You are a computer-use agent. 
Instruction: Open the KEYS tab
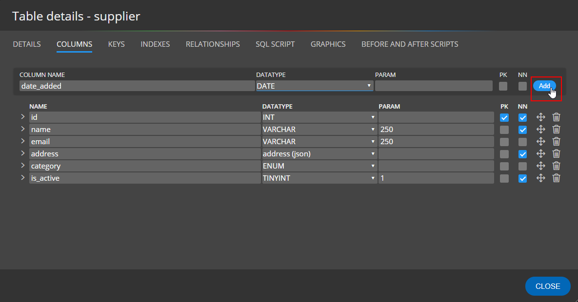tap(117, 44)
